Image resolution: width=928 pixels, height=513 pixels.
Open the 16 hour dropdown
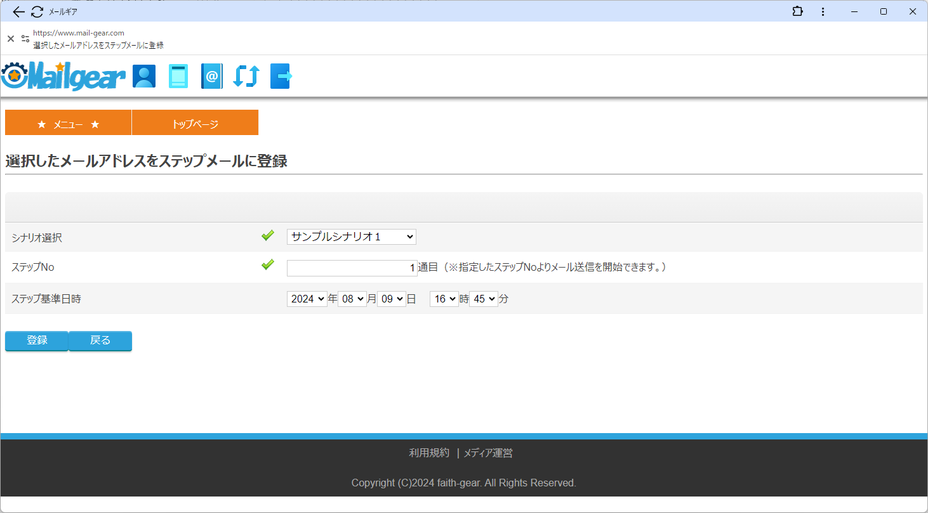[444, 299]
